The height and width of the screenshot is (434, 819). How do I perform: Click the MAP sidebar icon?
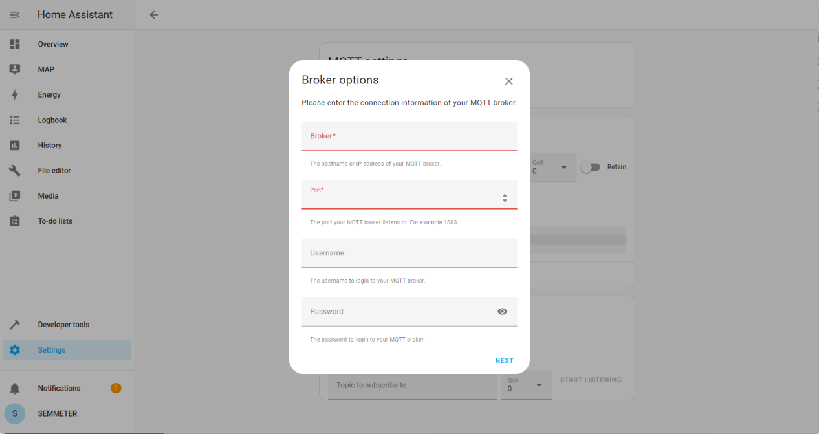pyautogui.click(x=15, y=69)
